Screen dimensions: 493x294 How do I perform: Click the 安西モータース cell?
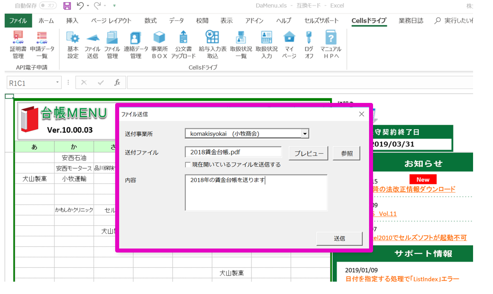point(74,168)
